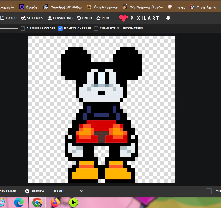Tick the Clear Pixels checkbox
This screenshot has width=221, height=208.
tap(96, 28)
